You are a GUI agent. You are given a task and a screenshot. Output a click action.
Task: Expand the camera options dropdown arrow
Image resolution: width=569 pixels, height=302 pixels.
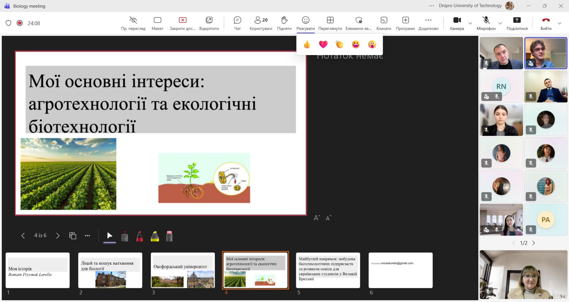tap(470, 23)
